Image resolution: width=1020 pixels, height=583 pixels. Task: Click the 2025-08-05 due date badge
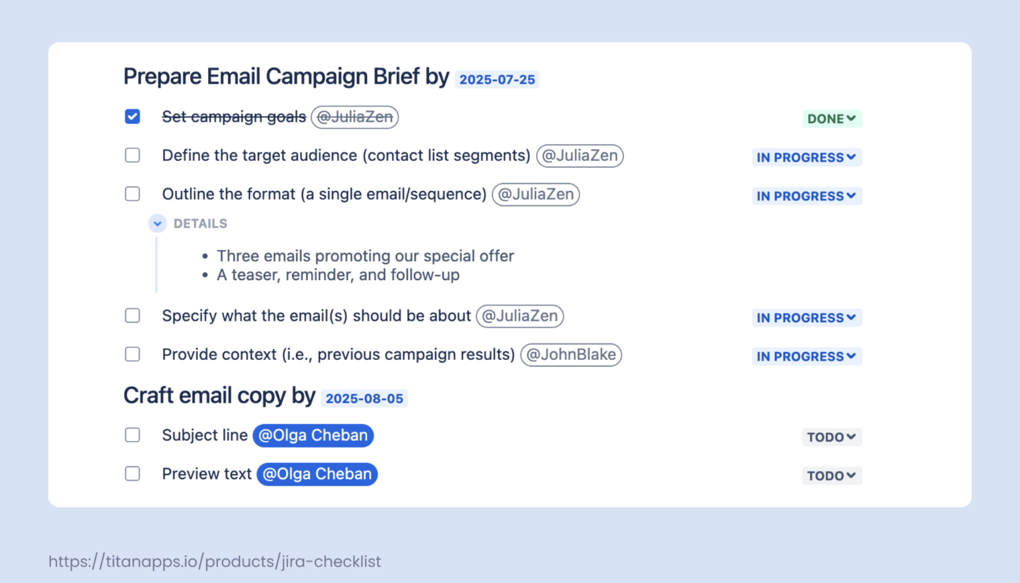pos(364,399)
